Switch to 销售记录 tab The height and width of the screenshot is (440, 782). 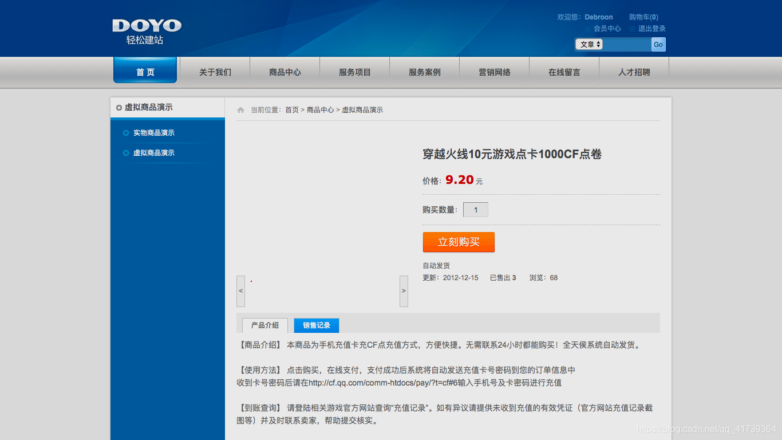click(x=317, y=325)
